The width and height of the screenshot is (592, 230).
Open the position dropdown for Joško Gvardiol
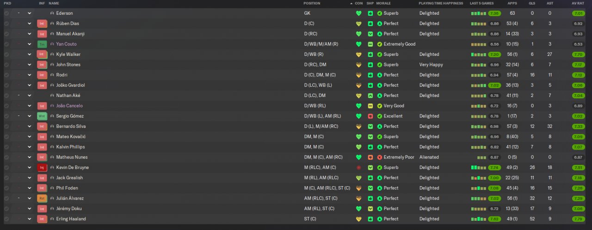point(30,85)
